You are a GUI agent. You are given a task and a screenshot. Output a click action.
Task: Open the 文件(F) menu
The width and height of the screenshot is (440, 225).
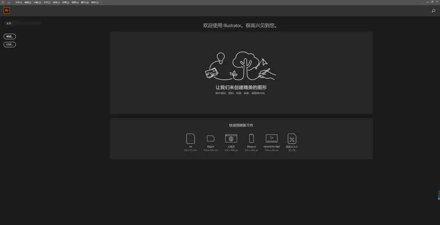point(18,2)
